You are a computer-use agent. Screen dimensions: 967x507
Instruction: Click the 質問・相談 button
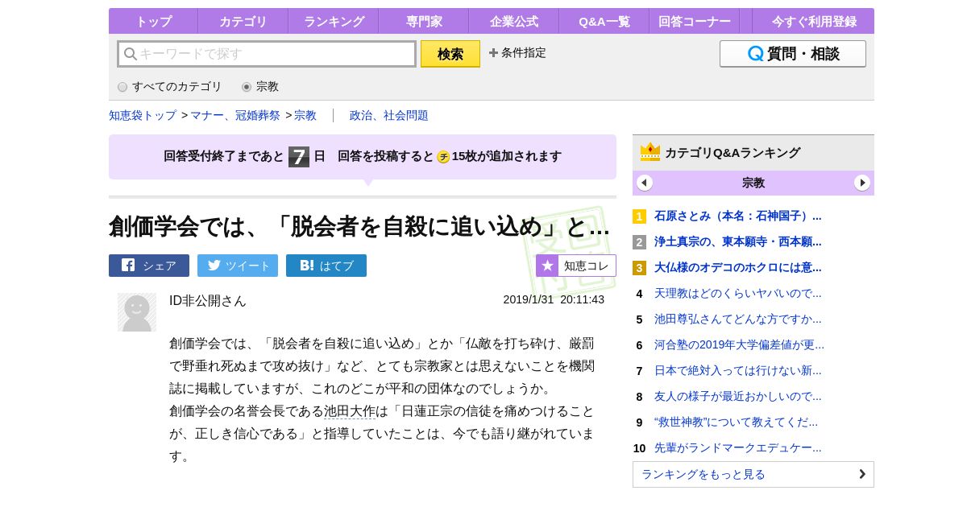click(x=793, y=54)
